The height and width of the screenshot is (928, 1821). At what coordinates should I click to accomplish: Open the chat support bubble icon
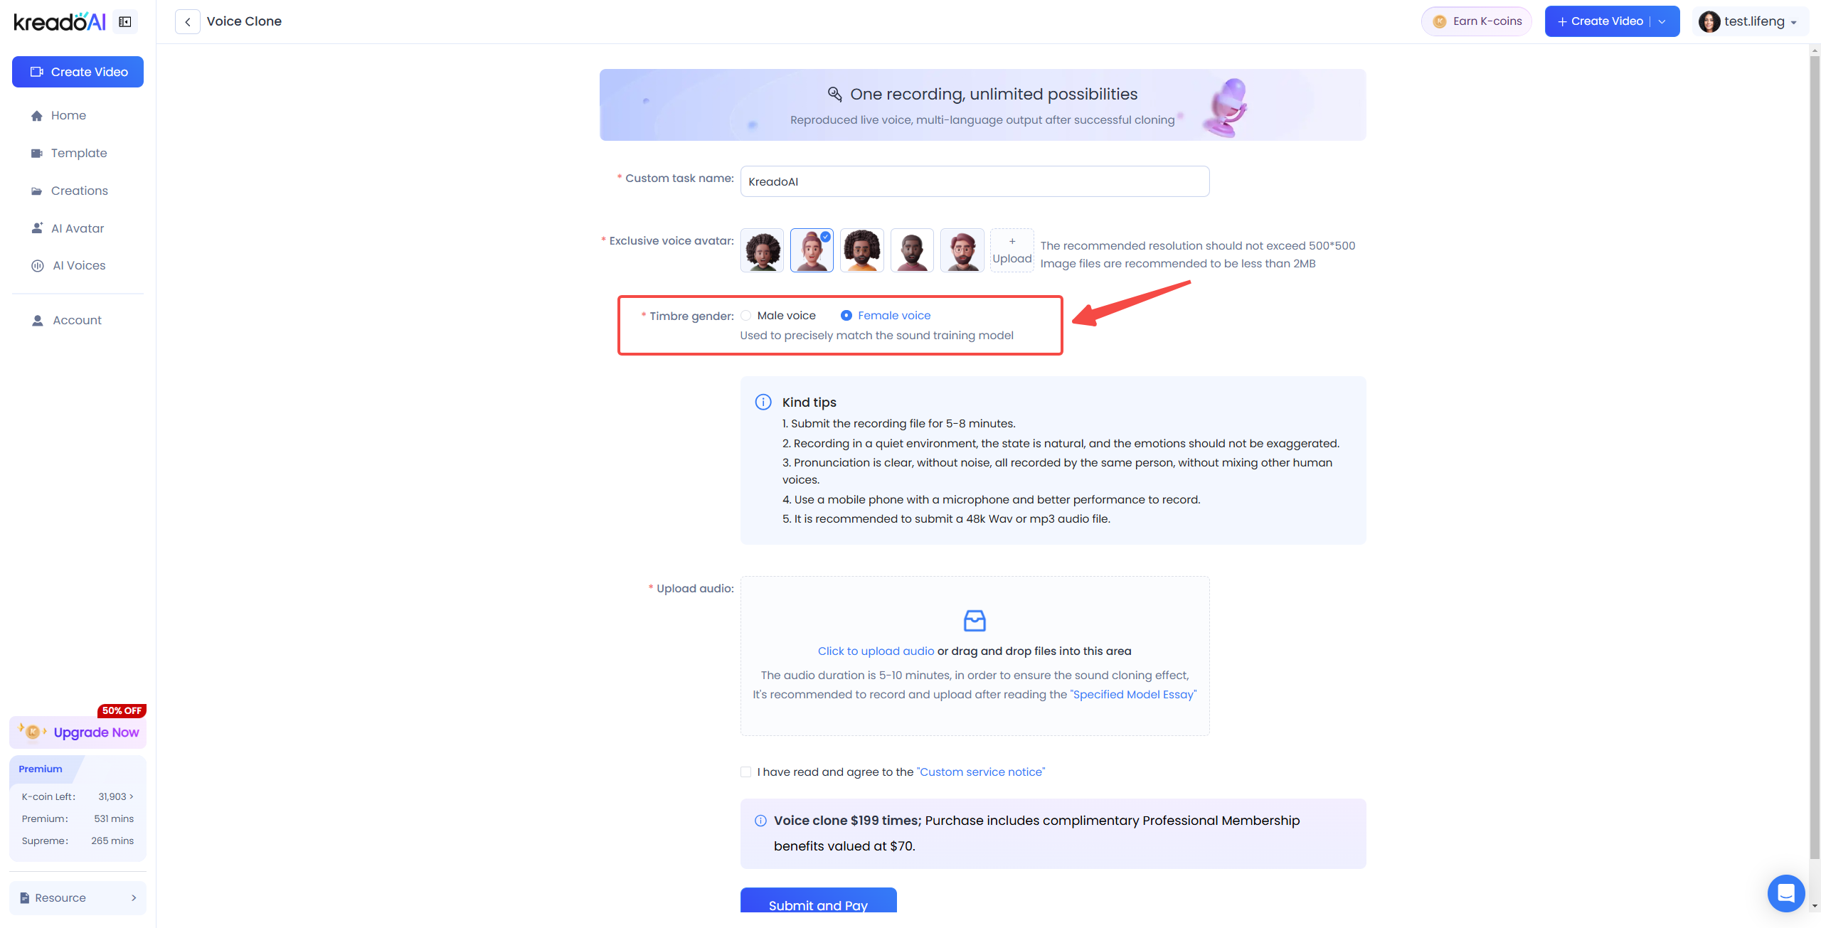pos(1785,892)
